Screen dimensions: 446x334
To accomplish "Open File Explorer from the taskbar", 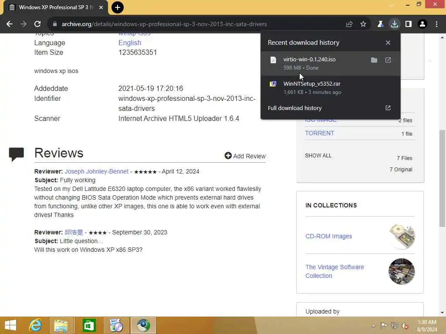I will tap(61, 325).
